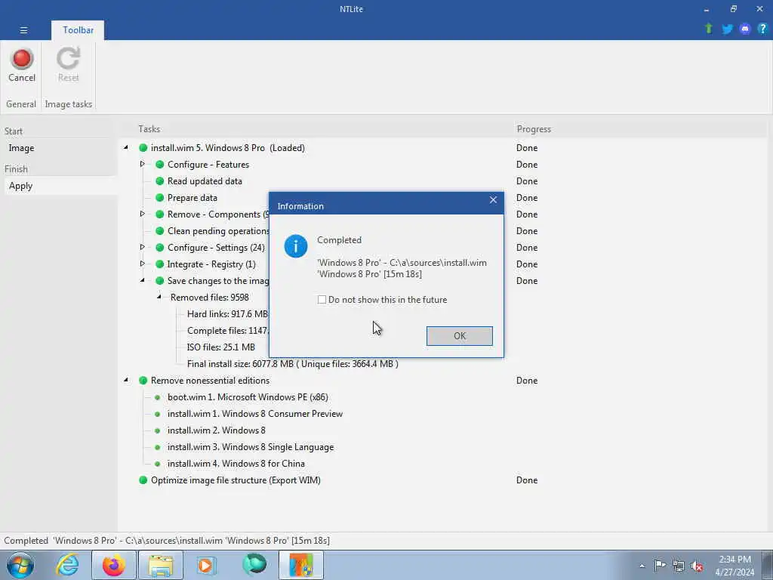
Task: Launch Internet Explorer from taskbar
Action: click(67, 565)
